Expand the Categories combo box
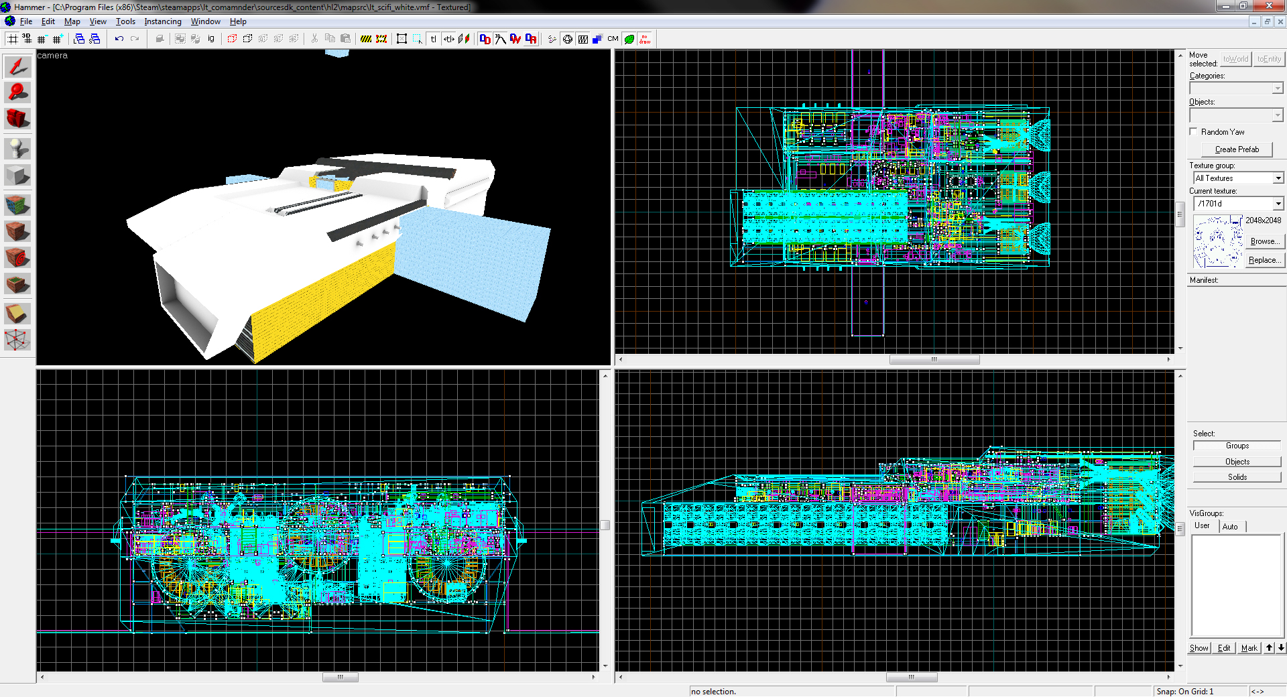The width and height of the screenshot is (1287, 697). click(1277, 88)
